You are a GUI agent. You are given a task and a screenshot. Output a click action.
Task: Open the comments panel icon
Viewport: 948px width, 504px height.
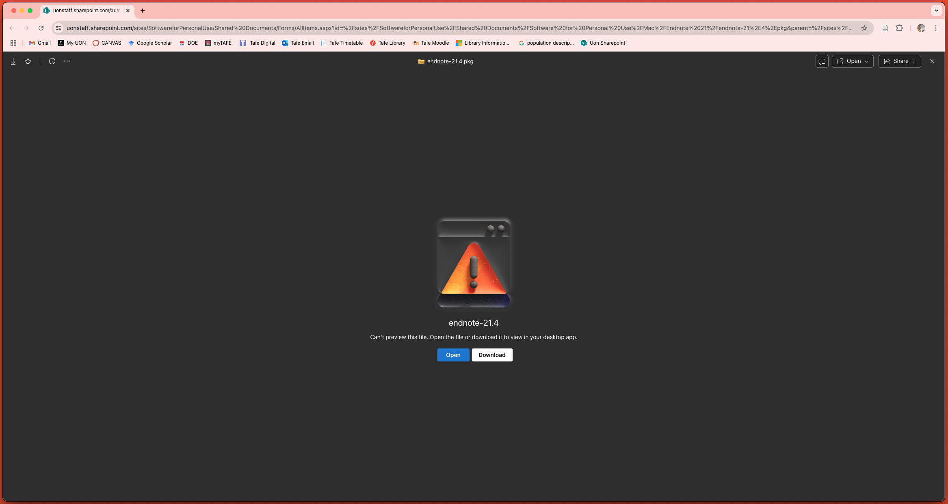click(821, 61)
